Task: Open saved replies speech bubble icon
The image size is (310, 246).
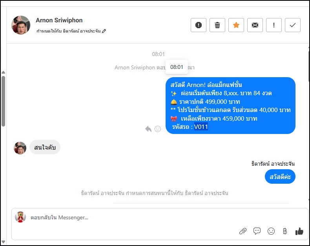Action: coord(257,231)
